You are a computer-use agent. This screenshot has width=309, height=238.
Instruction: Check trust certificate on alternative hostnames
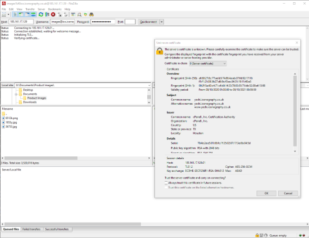166,187
